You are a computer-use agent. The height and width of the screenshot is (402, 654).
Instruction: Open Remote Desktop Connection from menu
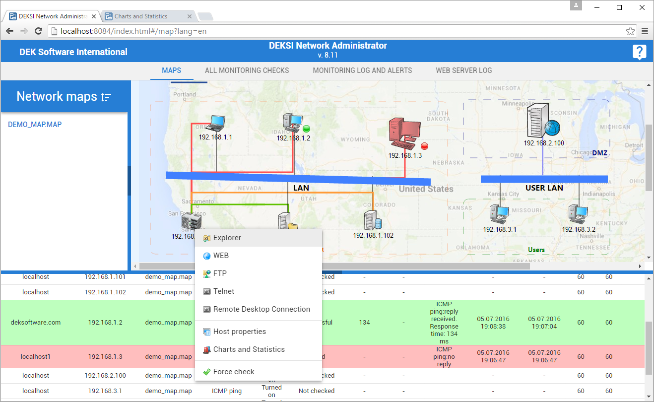[x=262, y=309]
